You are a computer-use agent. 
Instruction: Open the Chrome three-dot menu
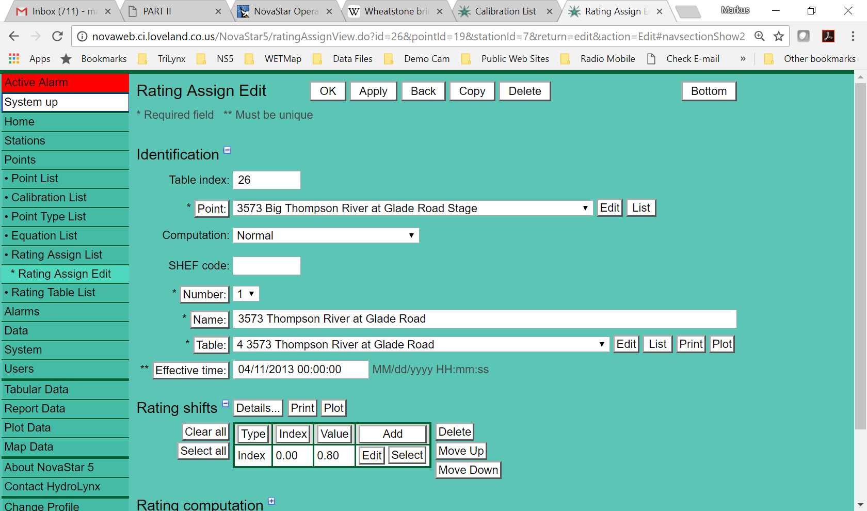(x=853, y=36)
